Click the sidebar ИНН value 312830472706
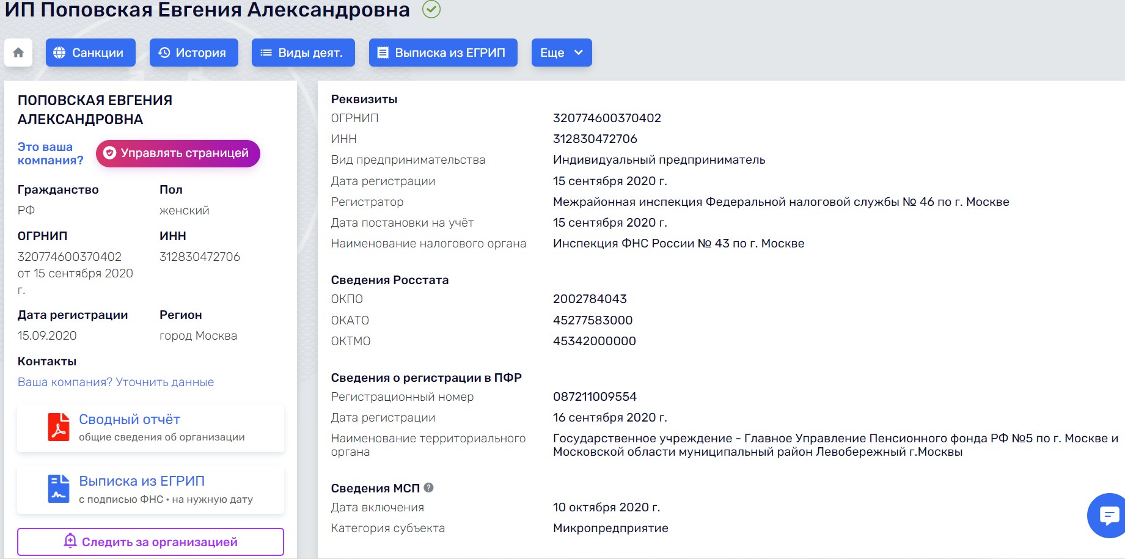Screen dimensions: 1125x559 pyautogui.click(x=199, y=257)
